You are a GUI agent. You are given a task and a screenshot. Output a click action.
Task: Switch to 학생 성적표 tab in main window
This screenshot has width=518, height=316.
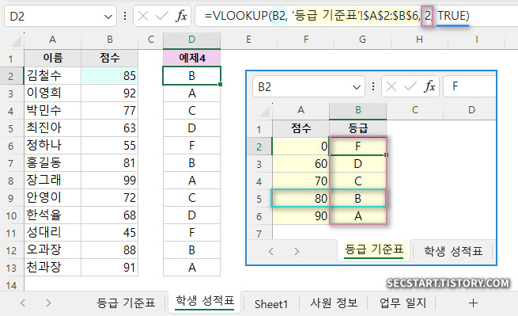[205, 302]
